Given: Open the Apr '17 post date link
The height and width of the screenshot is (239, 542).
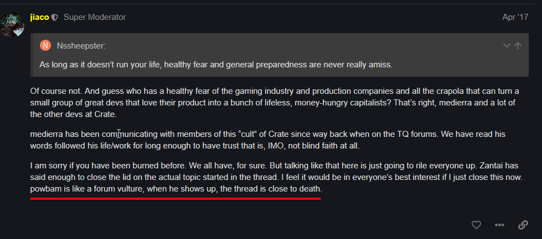Looking at the screenshot, I should point(515,17).
